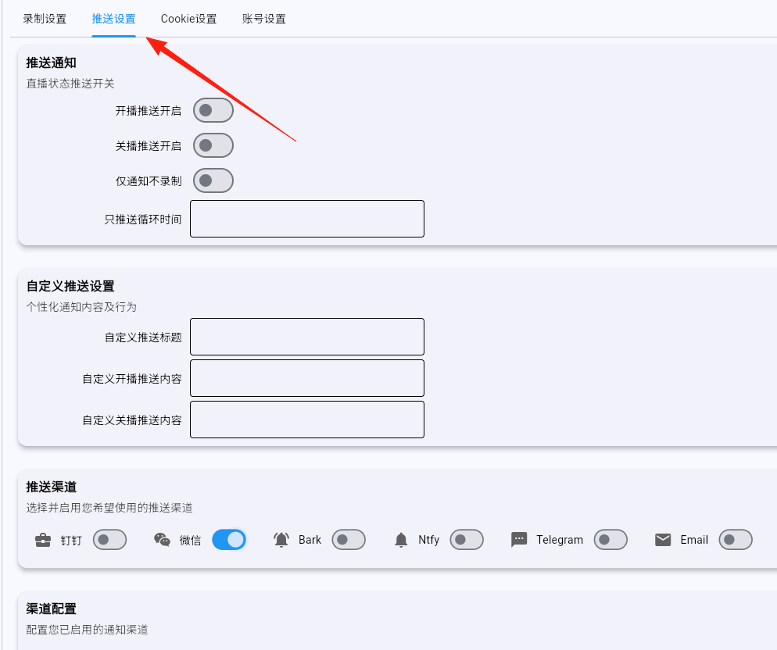Switch on the Telegram channel toggle
The height and width of the screenshot is (650, 777).
click(610, 540)
